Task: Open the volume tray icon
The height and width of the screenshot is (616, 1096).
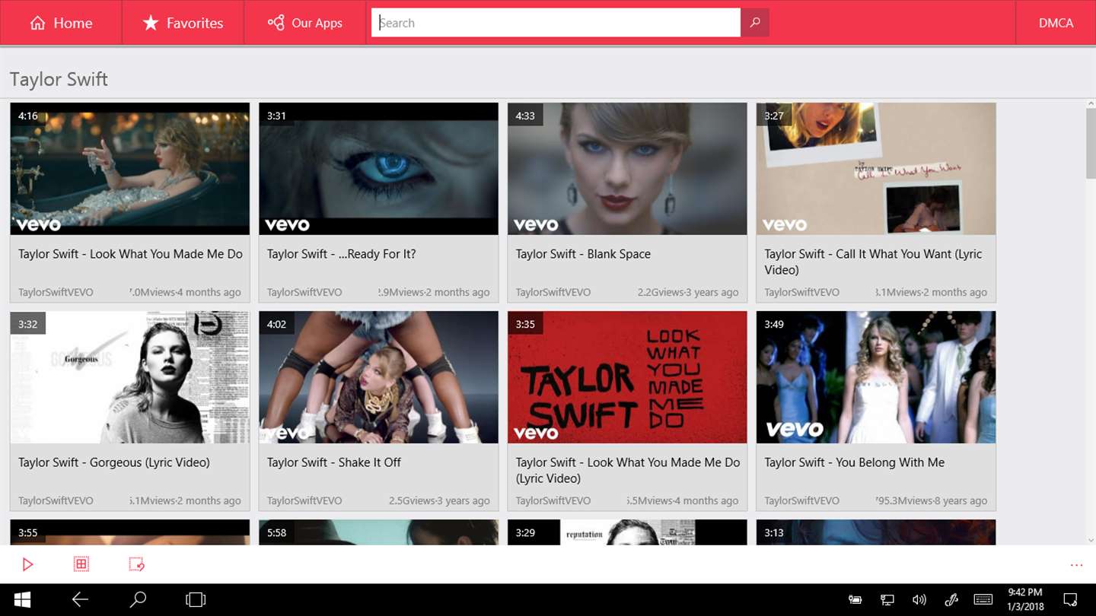Action: click(x=919, y=600)
